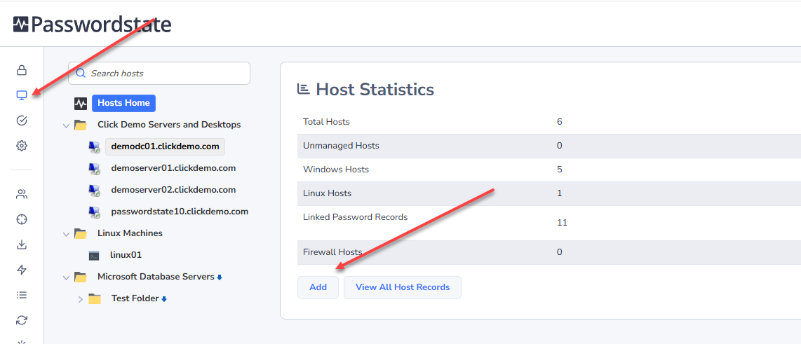Click the passwordstate10 Windows host icon
801x344 pixels.
94,212
